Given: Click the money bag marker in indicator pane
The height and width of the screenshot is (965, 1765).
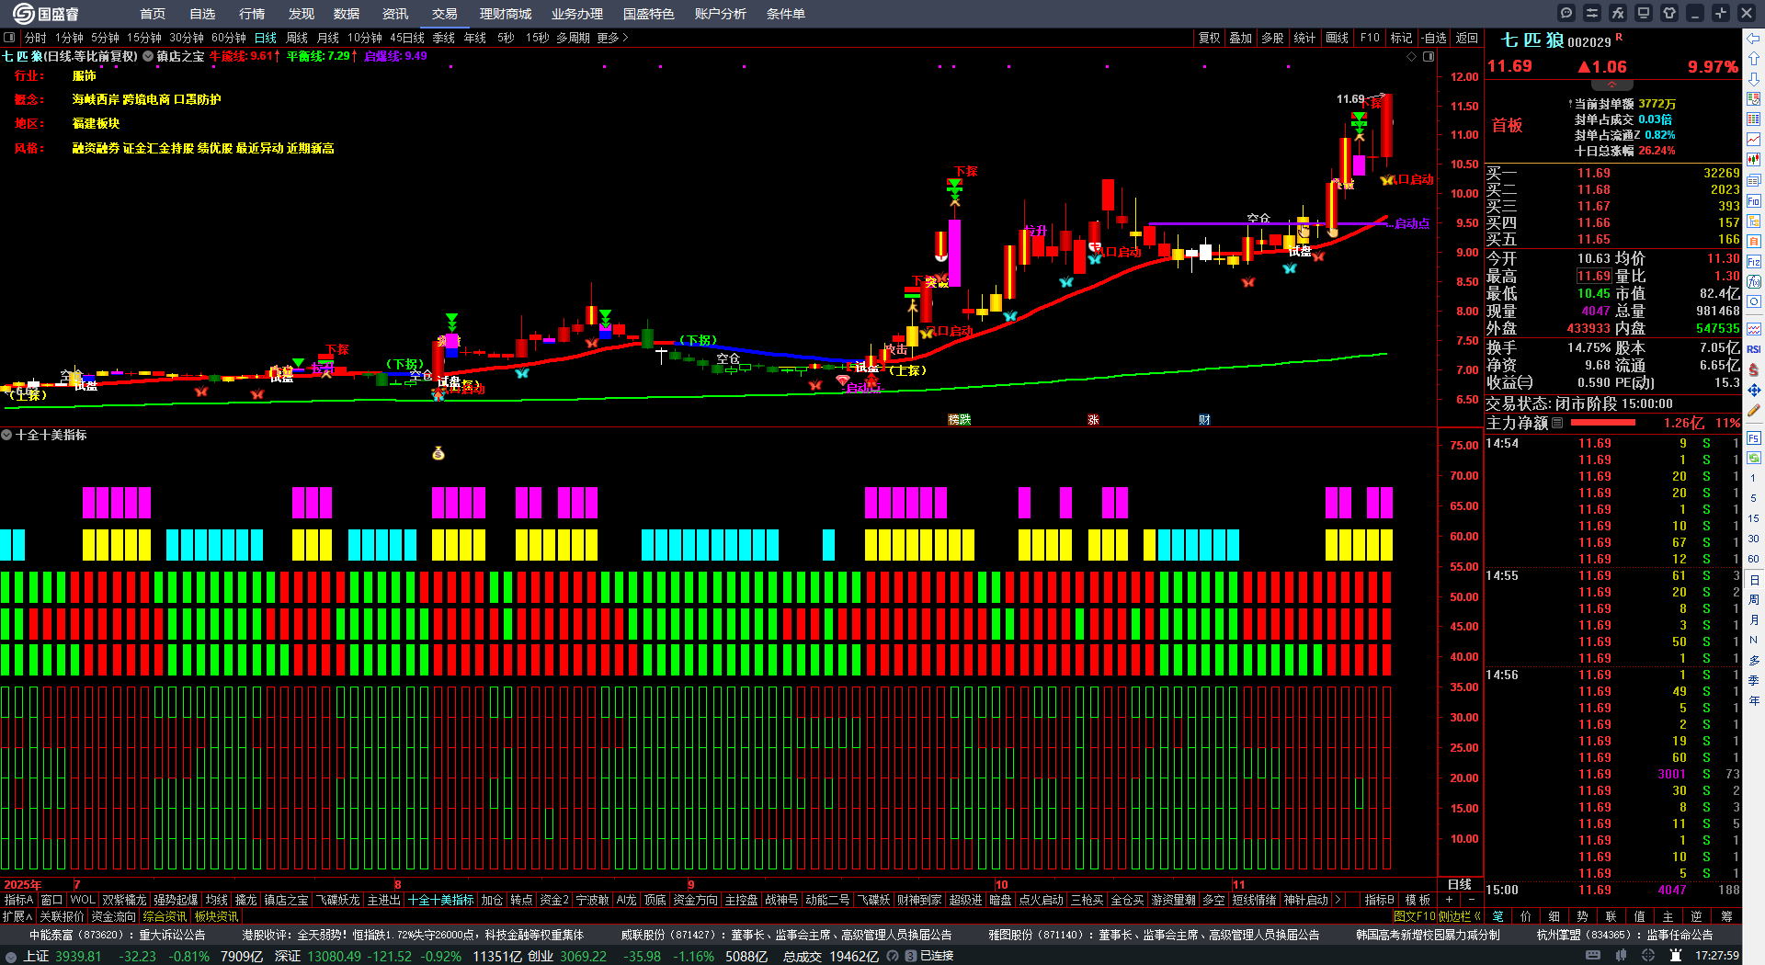Looking at the screenshot, I should coord(438,453).
